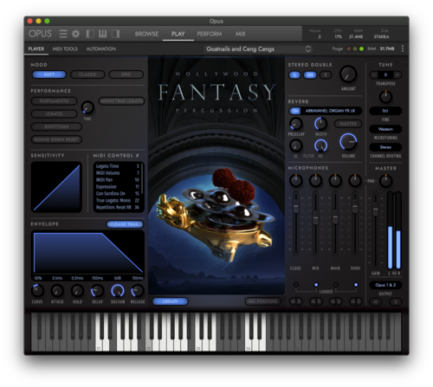Switch to the Browse tab

(146, 34)
